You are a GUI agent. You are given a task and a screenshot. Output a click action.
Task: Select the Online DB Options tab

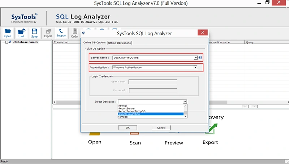pos(94,42)
